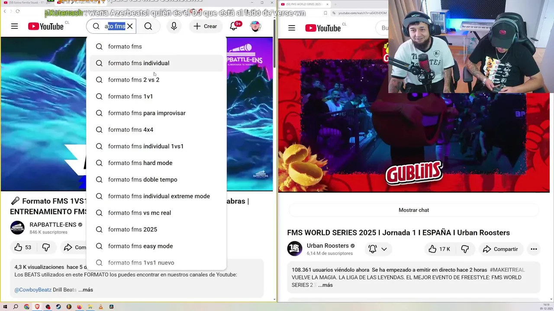
Task: Select the suggestion "formato fms 1v1"
Action: pyautogui.click(x=157, y=96)
